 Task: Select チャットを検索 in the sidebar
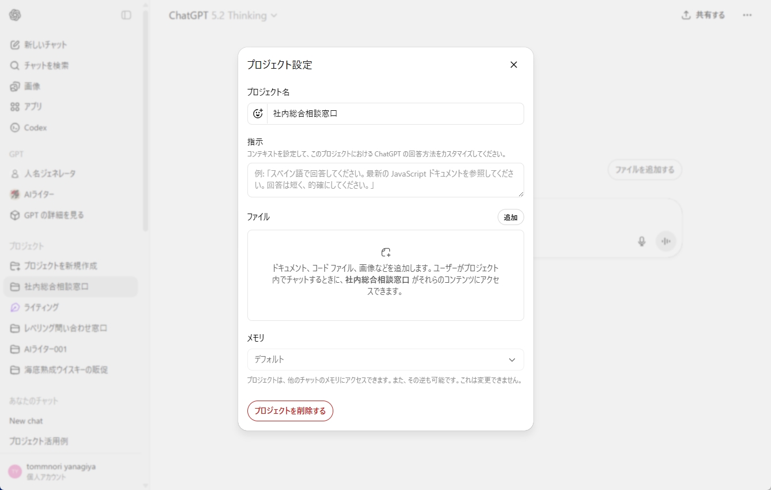click(x=71, y=65)
